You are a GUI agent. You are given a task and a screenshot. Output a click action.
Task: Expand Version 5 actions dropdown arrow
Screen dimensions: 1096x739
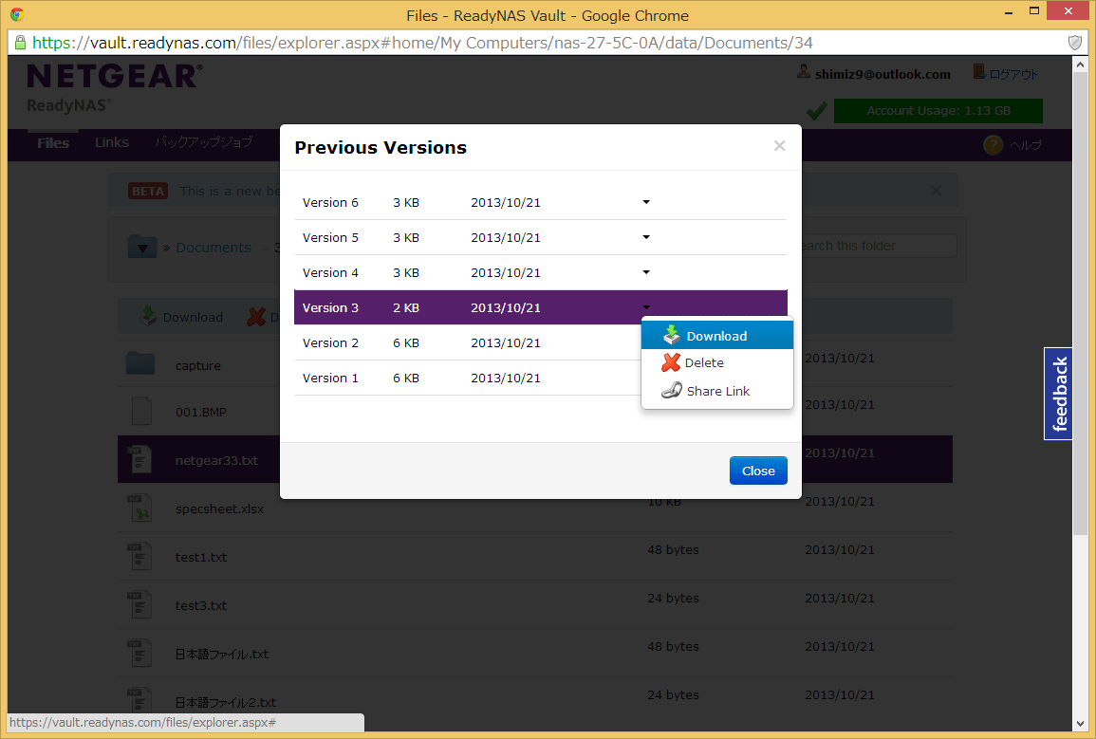click(646, 237)
